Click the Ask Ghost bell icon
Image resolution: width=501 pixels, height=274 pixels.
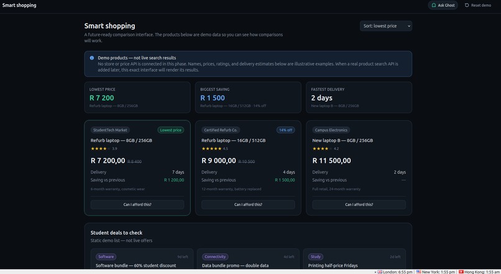[x=434, y=5]
